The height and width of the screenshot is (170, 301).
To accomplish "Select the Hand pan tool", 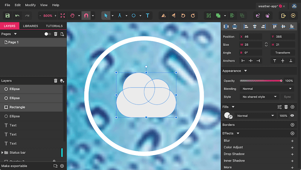I will click(72, 16).
